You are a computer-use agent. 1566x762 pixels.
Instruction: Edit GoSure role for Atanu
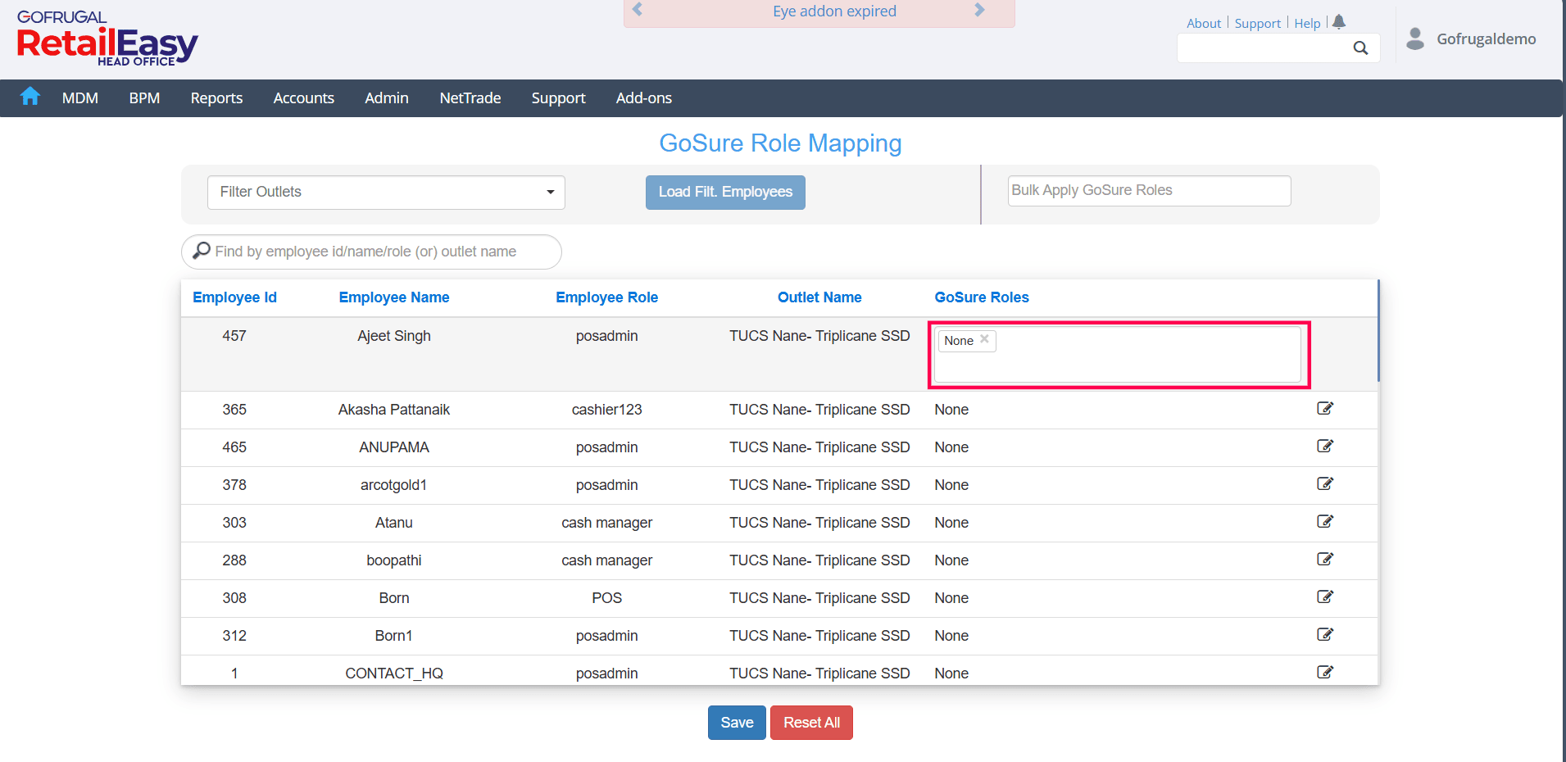[1324, 522]
